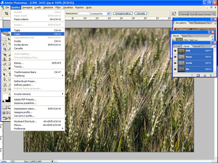The image size is (218, 163).
Task: Select the Rectangular Marquee tool
Action: [5, 39]
